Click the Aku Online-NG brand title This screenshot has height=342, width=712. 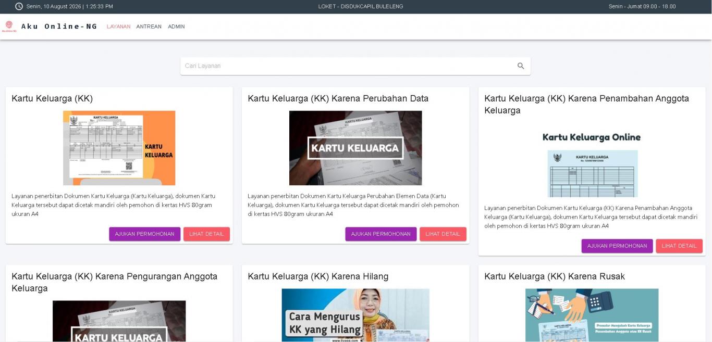[59, 27]
